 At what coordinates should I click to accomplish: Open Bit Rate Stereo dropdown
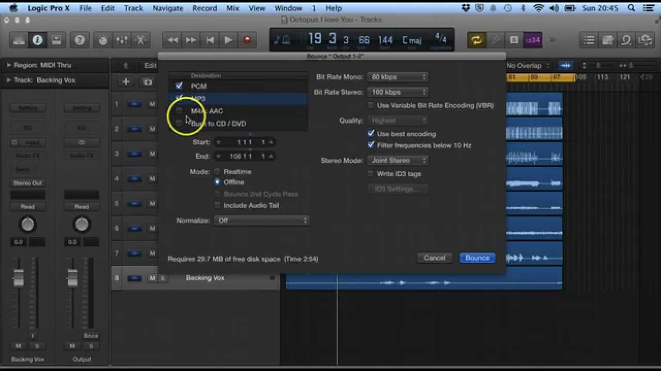point(398,92)
